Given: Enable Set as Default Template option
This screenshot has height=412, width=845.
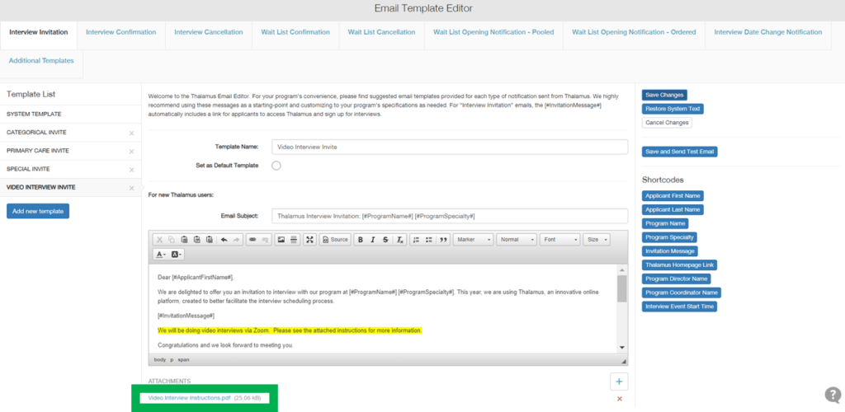Looking at the screenshot, I should tap(276, 166).
